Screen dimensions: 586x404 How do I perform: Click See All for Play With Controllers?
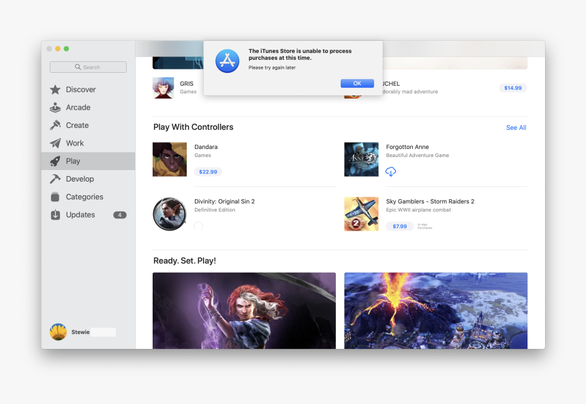[516, 128]
